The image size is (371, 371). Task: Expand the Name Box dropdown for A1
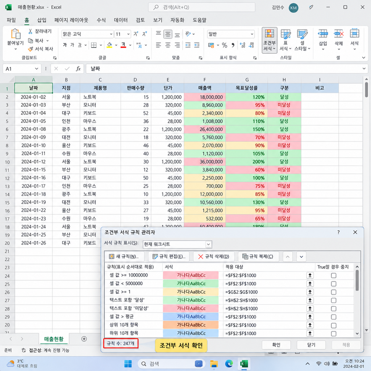(x=37, y=68)
